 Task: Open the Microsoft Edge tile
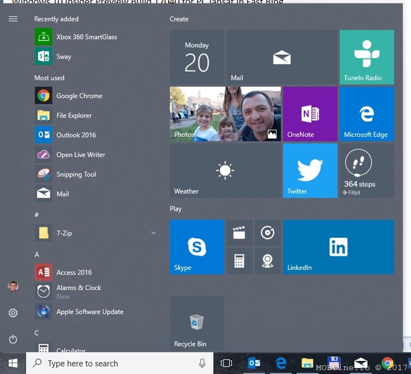367,114
